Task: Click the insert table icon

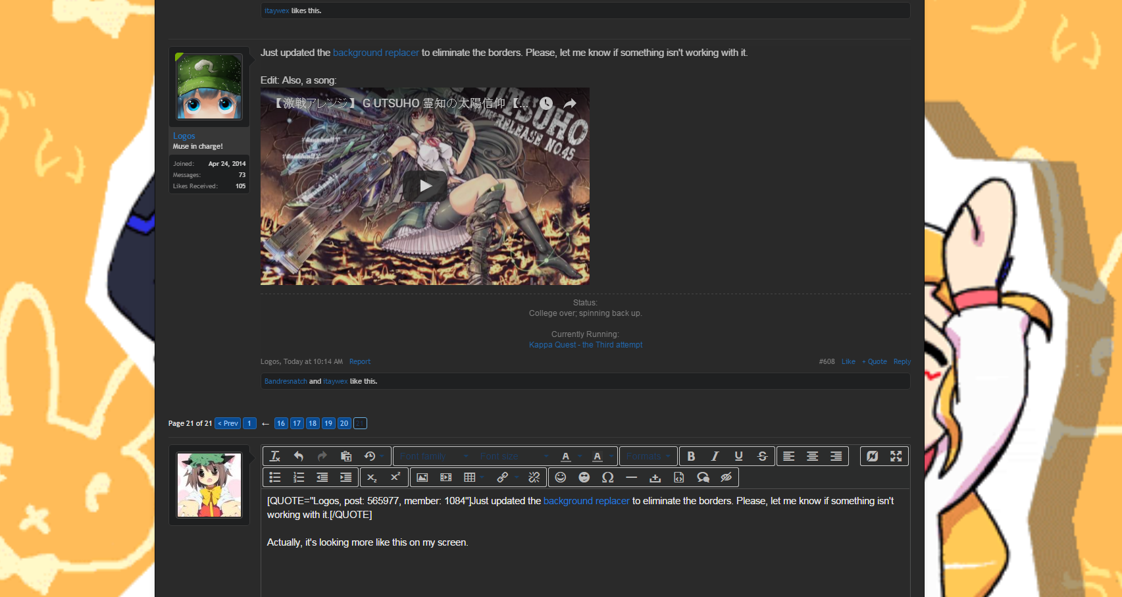Action: [469, 477]
